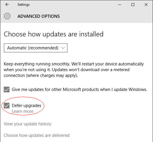
Task: Go back using the arrow button
Action: [7, 5]
